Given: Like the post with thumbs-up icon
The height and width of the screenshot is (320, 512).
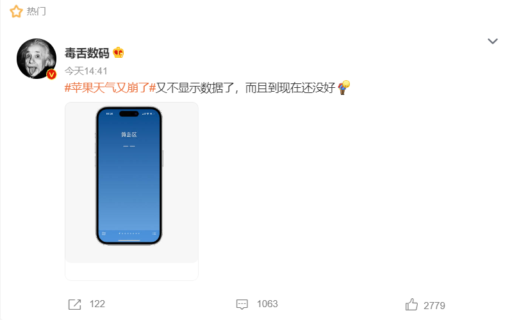Looking at the screenshot, I should tap(411, 305).
